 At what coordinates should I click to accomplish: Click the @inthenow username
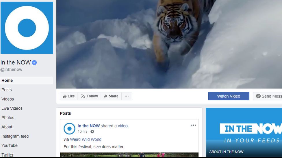coord(11,70)
